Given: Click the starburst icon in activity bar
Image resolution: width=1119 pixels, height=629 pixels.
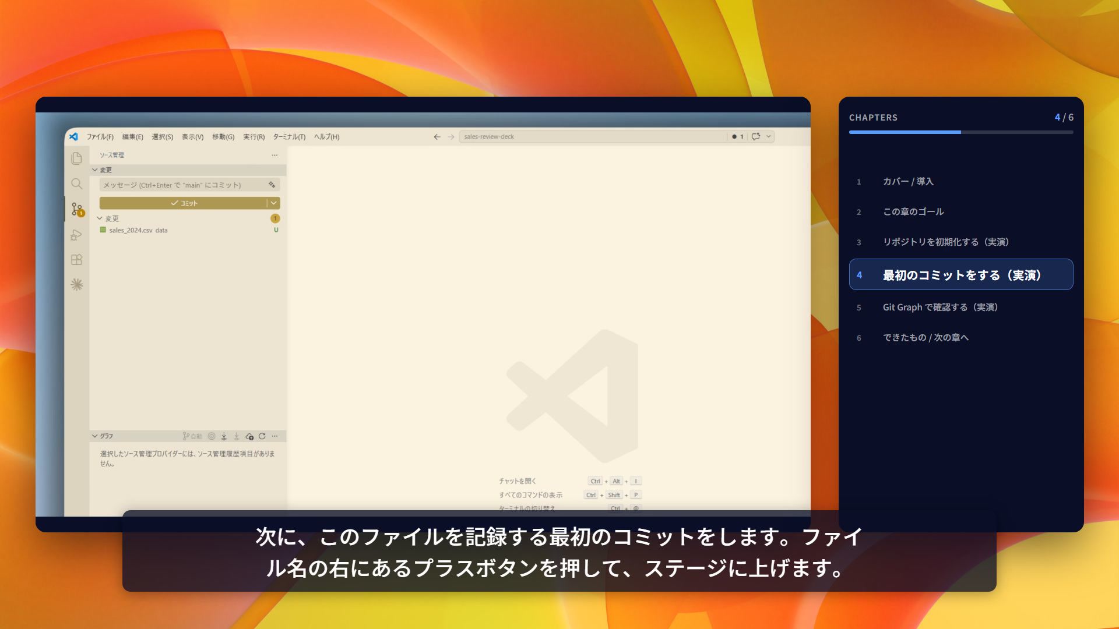Looking at the screenshot, I should click(76, 285).
